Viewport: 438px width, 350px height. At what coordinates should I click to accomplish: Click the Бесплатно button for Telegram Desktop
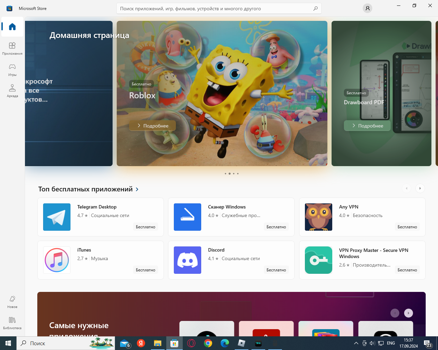(145, 227)
